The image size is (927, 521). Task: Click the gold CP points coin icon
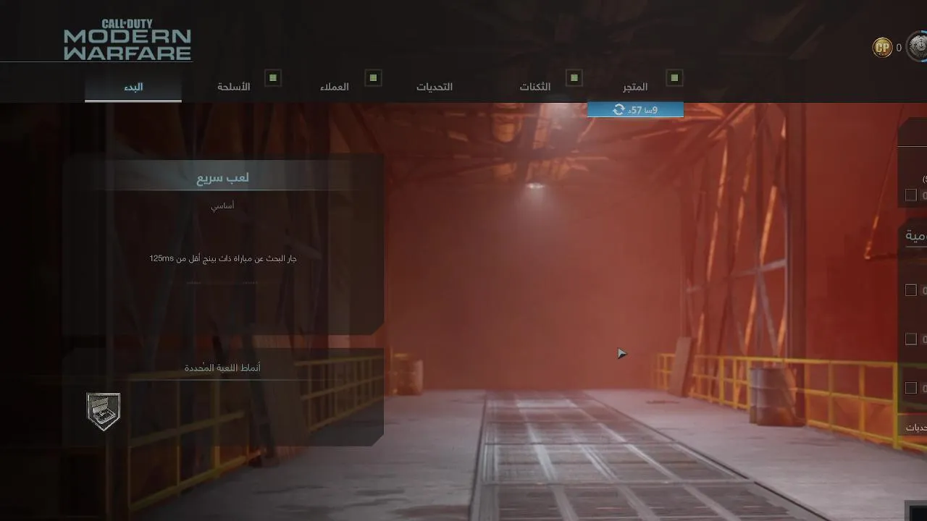pos(882,48)
